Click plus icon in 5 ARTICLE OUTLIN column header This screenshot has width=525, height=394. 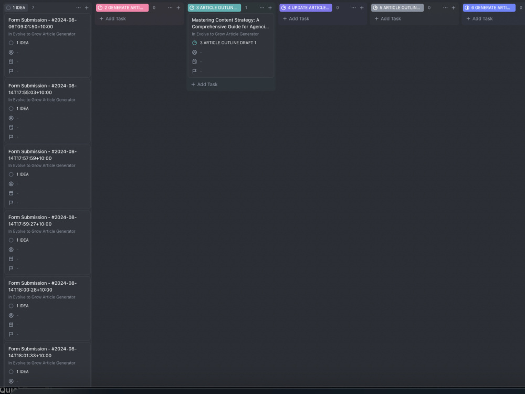[x=454, y=8]
